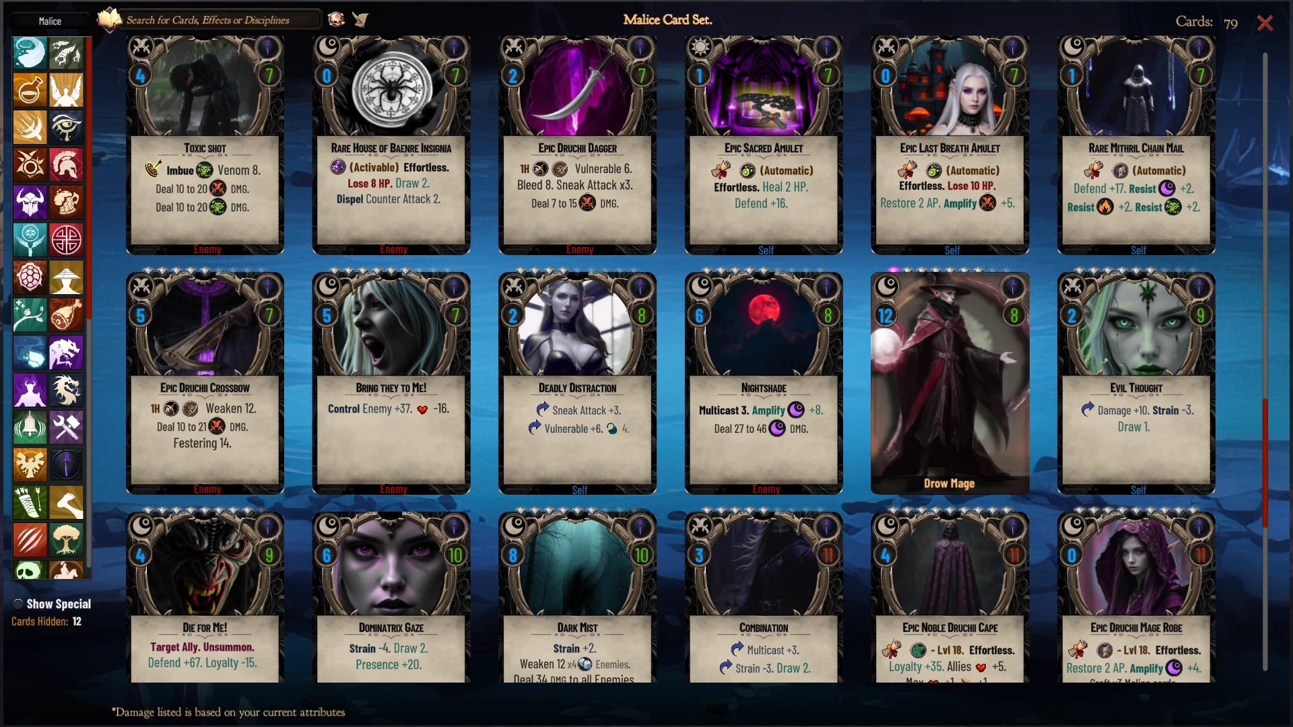Open the Malice card set selector
The height and width of the screenshot is (727, 1293).
coord(50,21)
